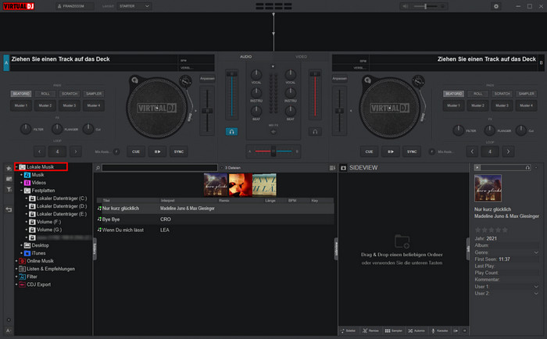Open the Genre dropdown in info panel

(x=536, y=252)
